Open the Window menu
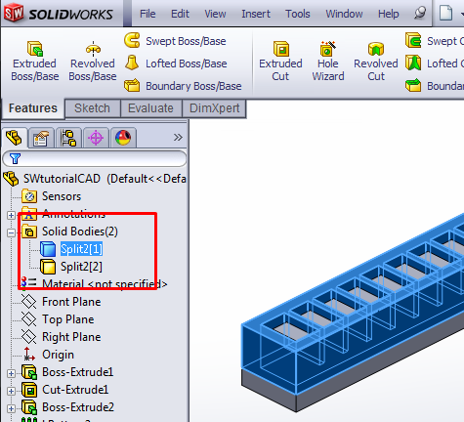 (344, 14)
